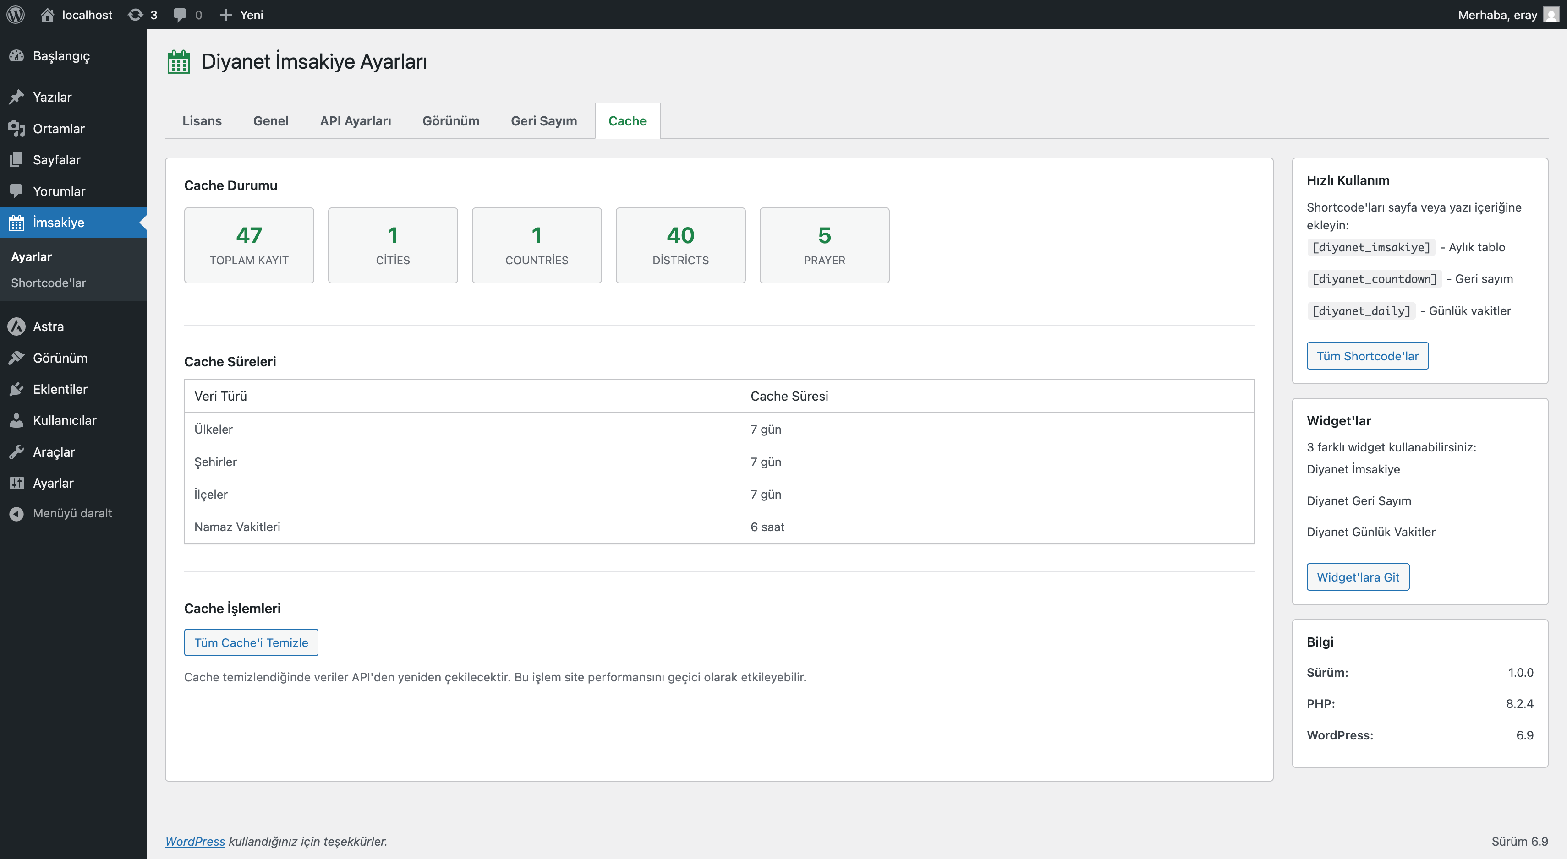Open the Görünüm settings tab
Viewport: 1567px width, 859px height.
point(451,121)
